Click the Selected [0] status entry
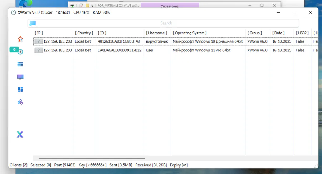The width and height of the screenshot is (322, 174). [x=41, y=165]
